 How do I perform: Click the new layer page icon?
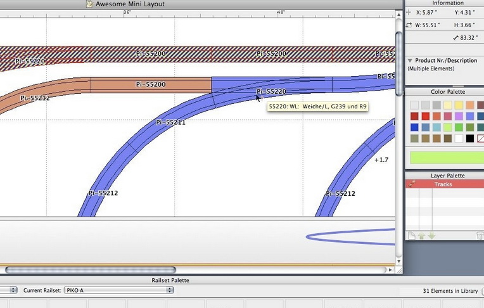[x=411, y=236]
